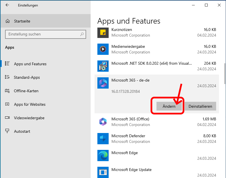This screenshot has width=226, height=178.
Task: Click the 204 KB size value
Action: coord(210,63)
